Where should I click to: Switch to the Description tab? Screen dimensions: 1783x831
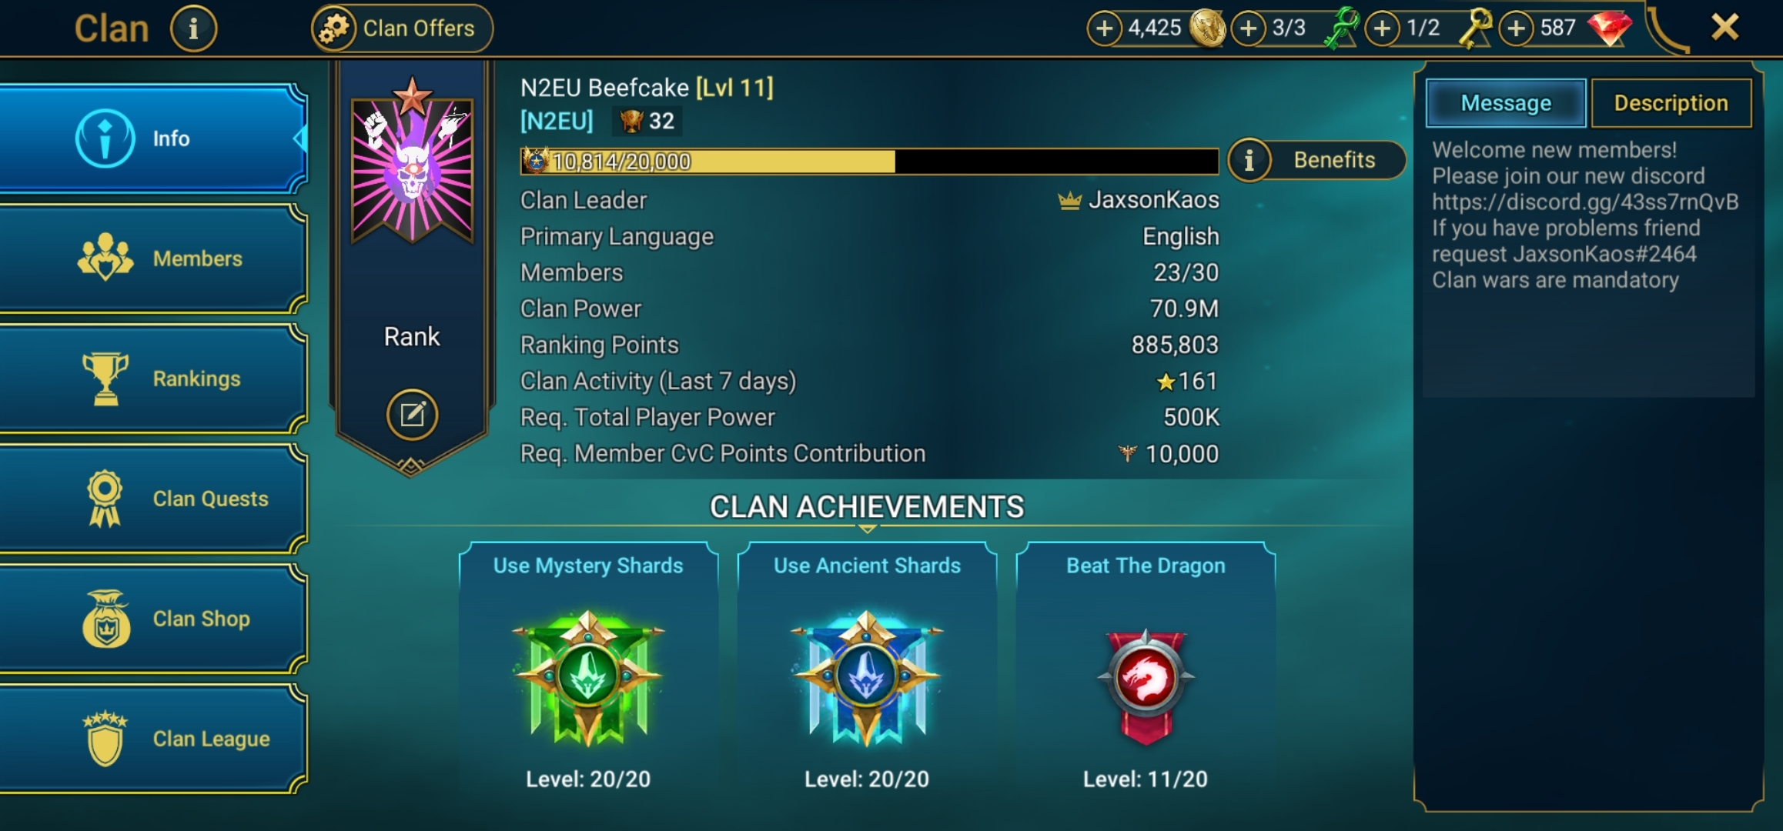(x=1671, y=103)
